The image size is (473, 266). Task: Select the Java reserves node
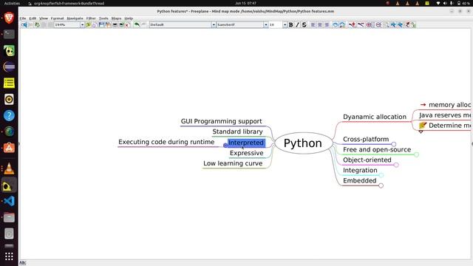(445, 115)
